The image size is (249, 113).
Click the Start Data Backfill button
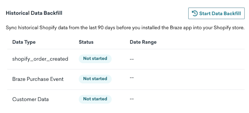tap(216, 13)
